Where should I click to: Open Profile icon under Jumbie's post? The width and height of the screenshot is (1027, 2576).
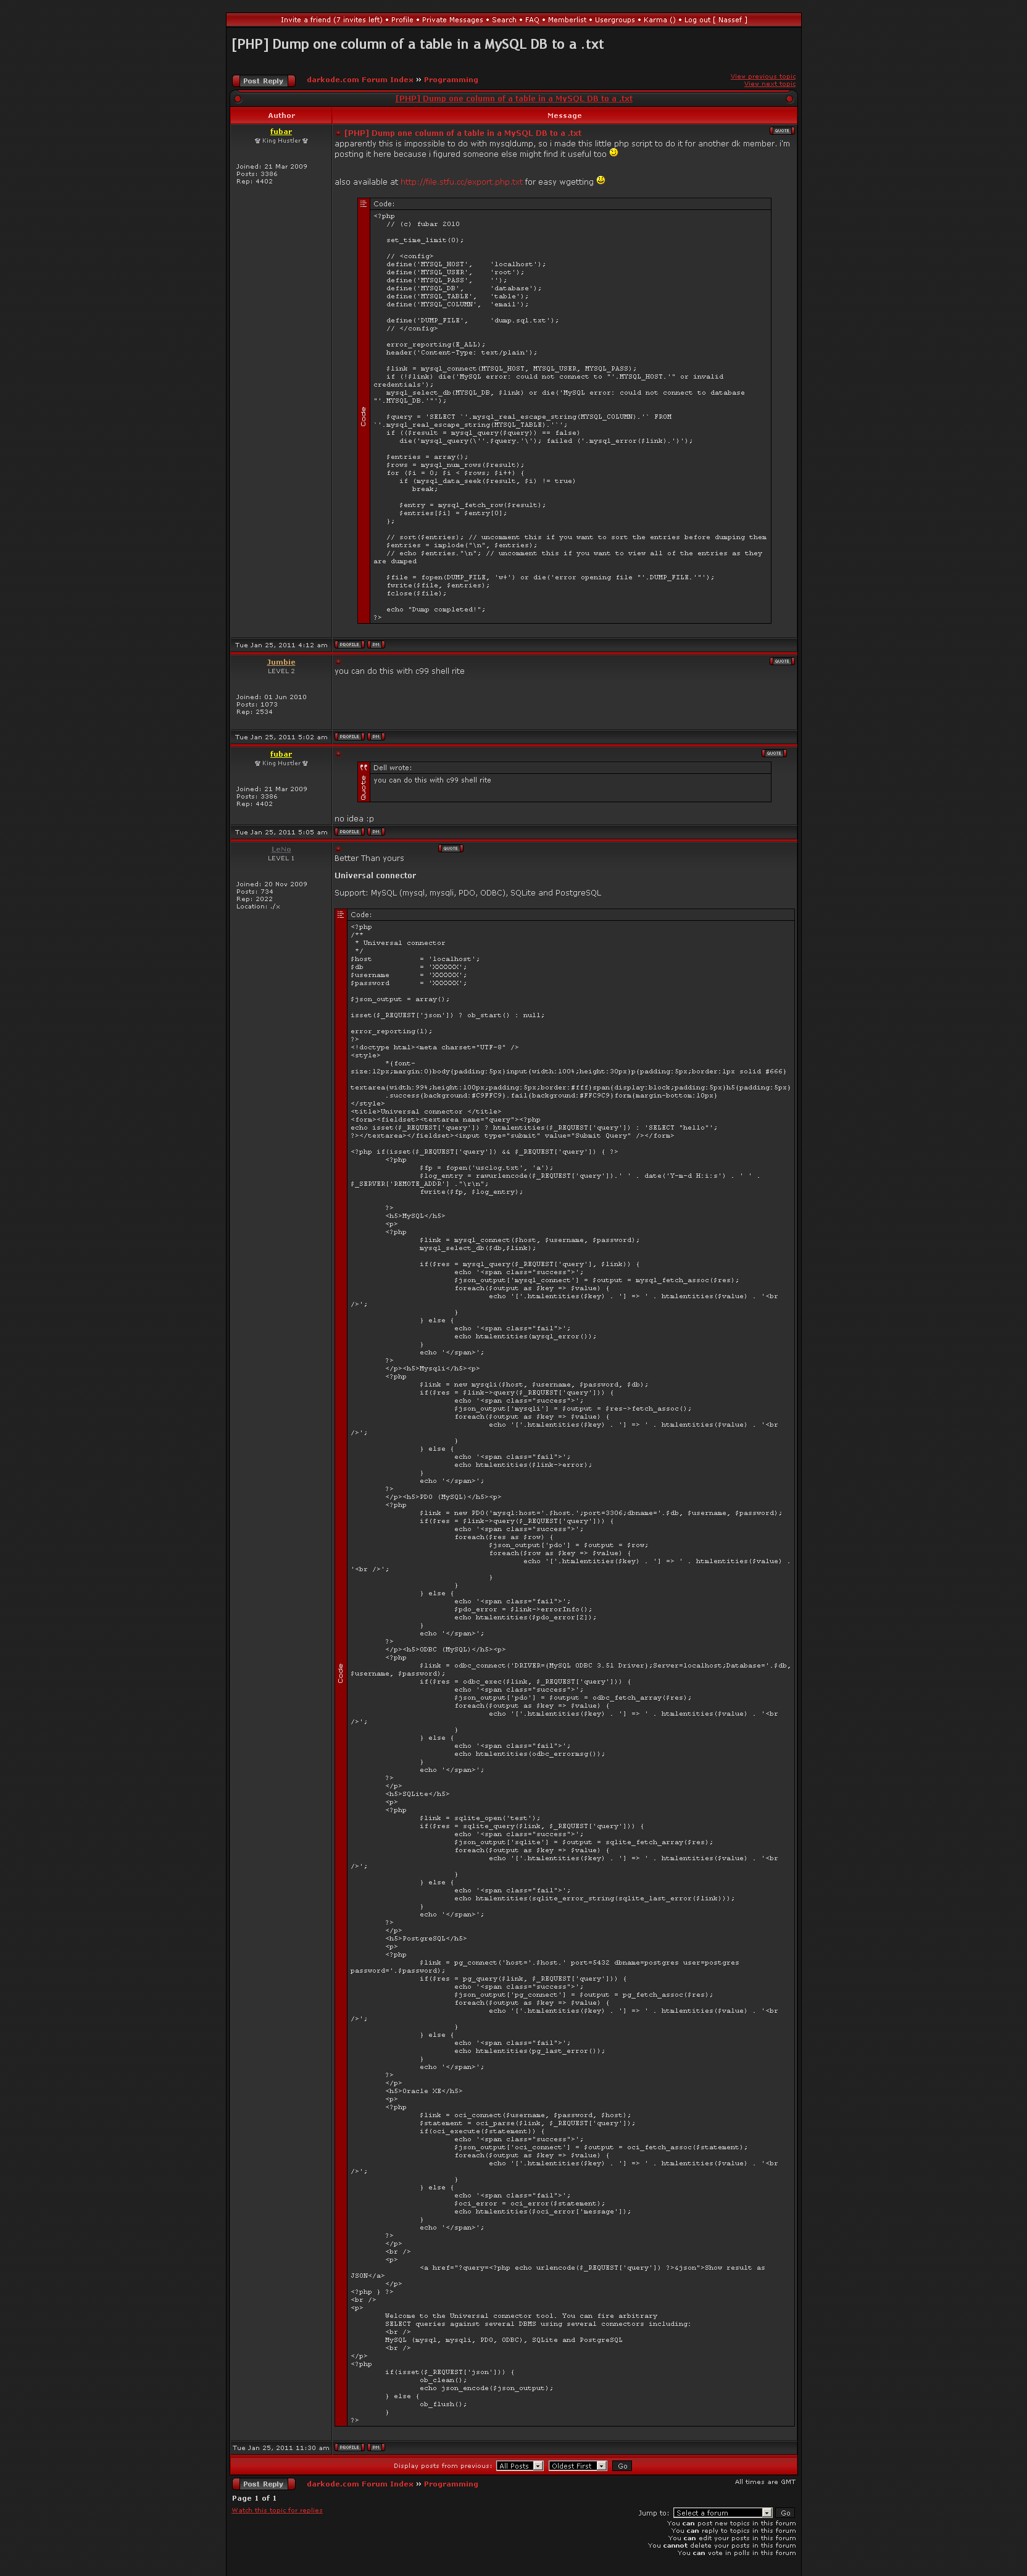click(349, 737)
